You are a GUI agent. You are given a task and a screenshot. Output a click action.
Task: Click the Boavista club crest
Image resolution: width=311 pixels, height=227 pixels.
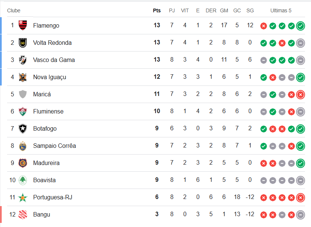(x=23, y=180)
